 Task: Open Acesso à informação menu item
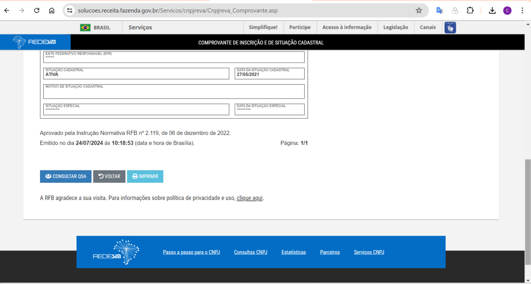pos(347,27)
